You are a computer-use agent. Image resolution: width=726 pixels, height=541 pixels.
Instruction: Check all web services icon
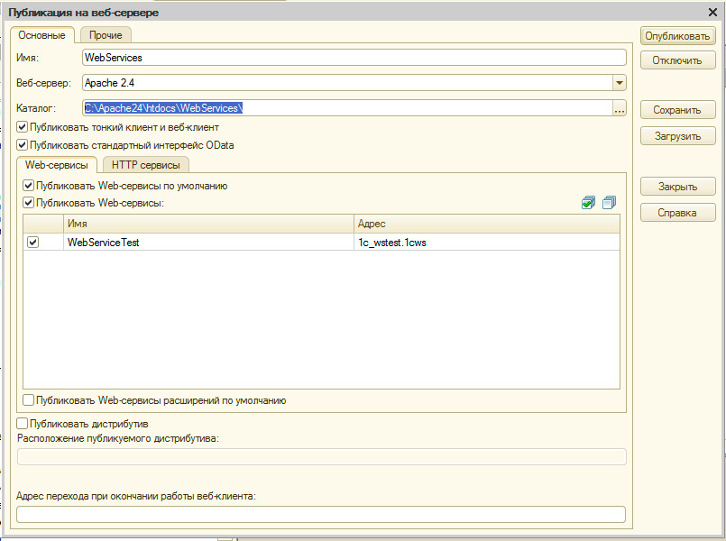[588, 203]
